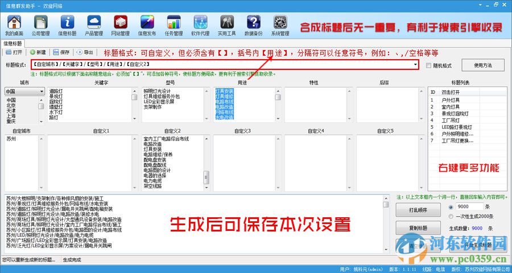
Task: Open 信息发布 module
Action: [x=147, y=25]
